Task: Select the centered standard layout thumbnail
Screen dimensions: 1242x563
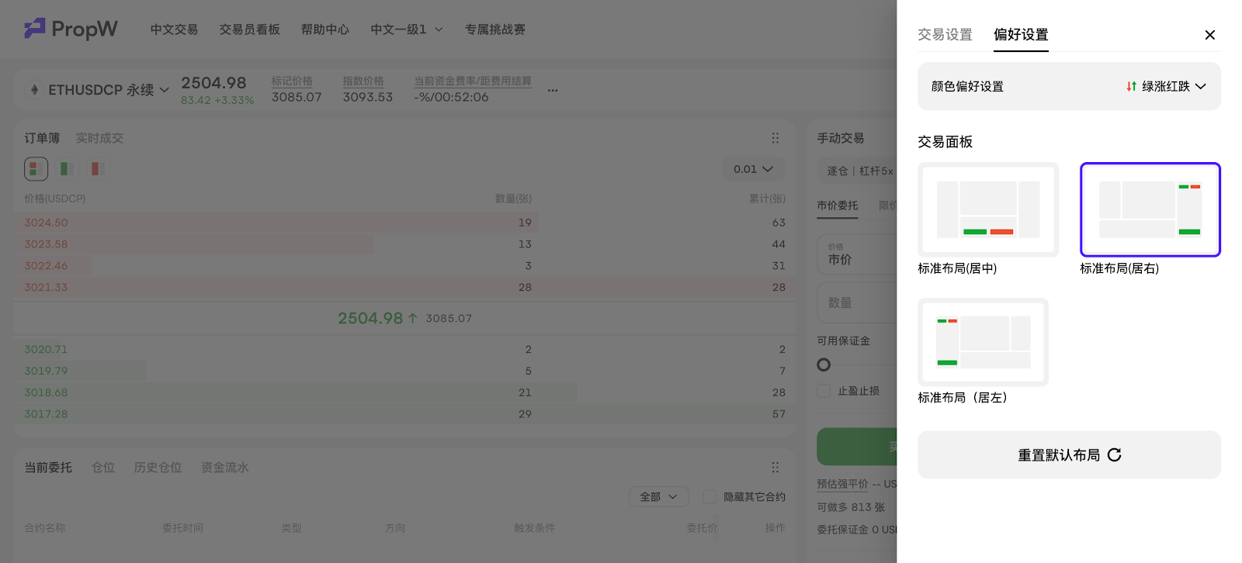Action: (x=988, y=209)
